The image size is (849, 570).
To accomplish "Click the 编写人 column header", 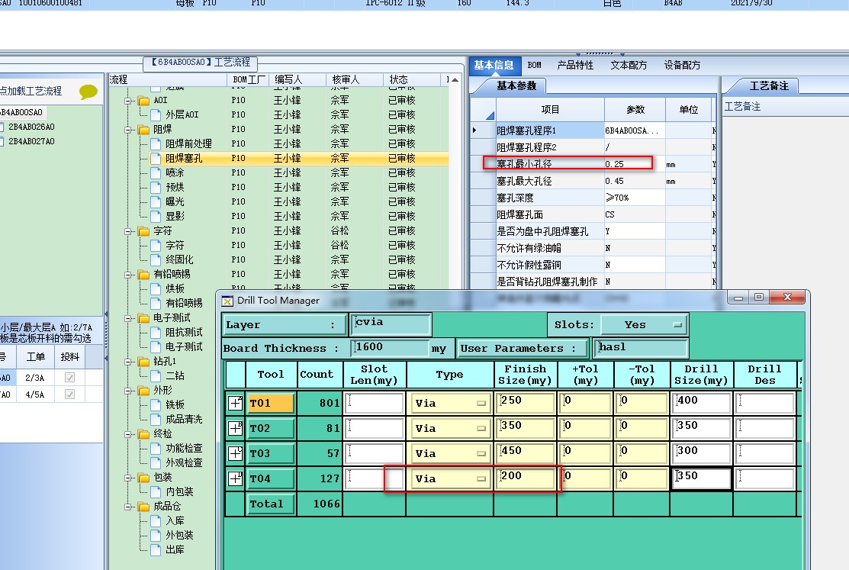I will 297,79.
